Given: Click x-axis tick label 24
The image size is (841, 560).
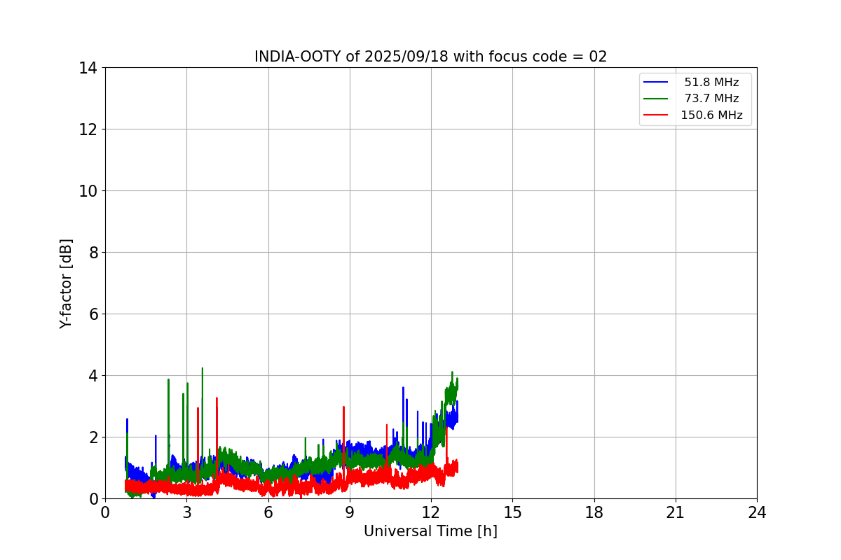Looking at the screenshot, I should pyautogui.click(x=757, y=512).
